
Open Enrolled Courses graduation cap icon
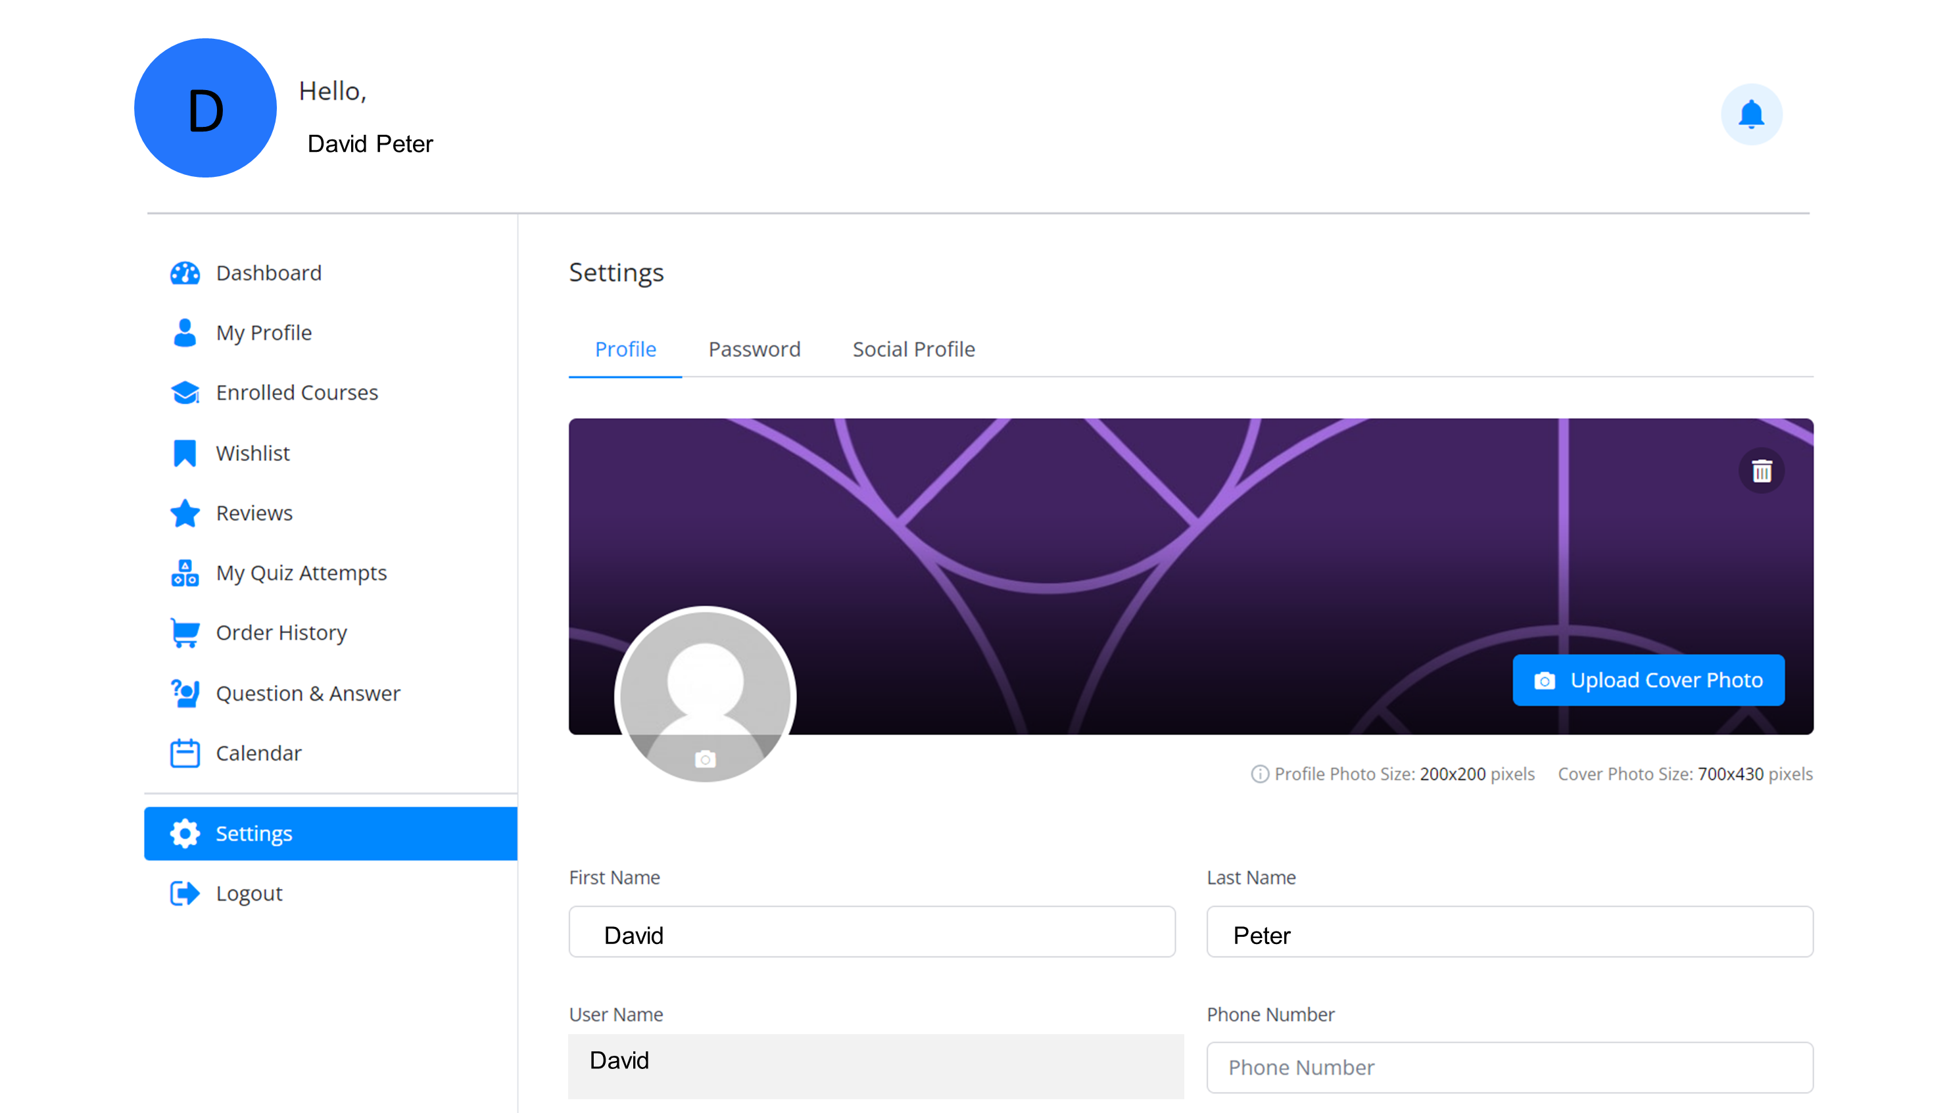coord(184,393)
